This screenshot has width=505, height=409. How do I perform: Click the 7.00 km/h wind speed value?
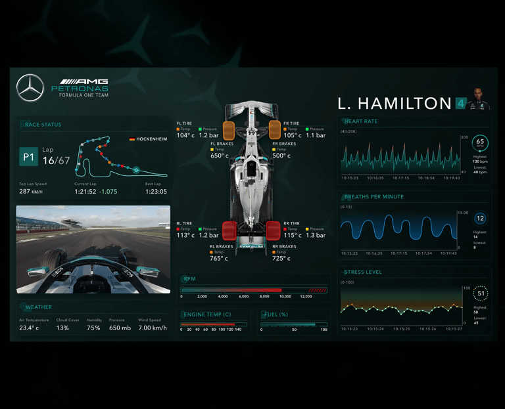(x=153, y=328)
